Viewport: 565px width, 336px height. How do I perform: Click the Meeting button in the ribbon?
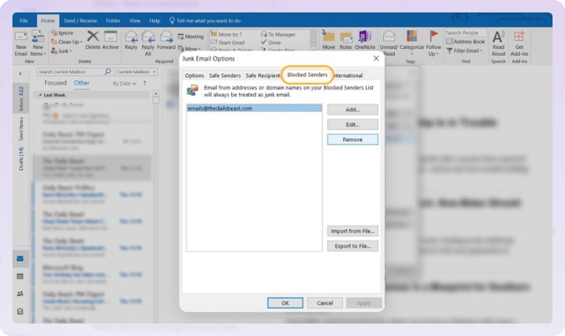191,37
